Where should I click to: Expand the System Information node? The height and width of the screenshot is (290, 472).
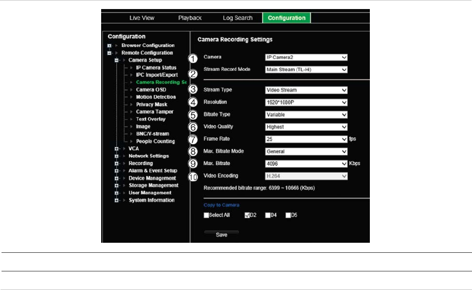(x=117, y=201)
